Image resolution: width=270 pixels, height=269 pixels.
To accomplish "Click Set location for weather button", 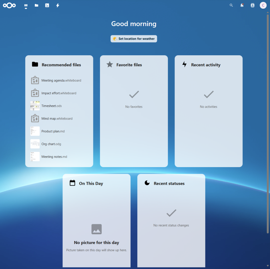I will (x=134, y=39).
